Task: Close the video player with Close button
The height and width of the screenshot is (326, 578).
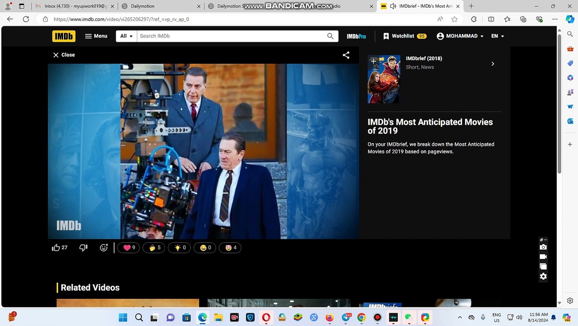Action: pyautogui.click(x=64, y=55)
